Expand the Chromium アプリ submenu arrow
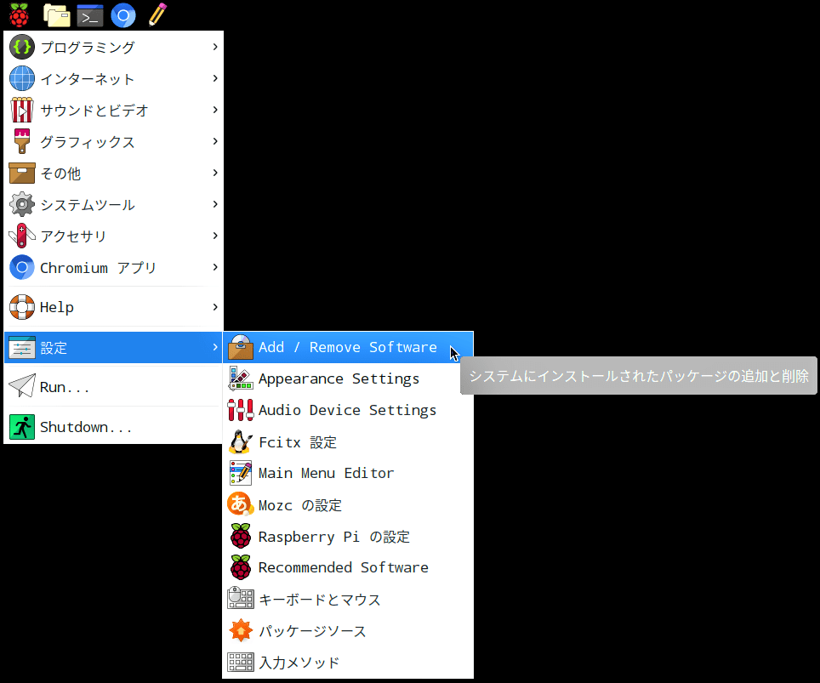Screen dimensions: 820x683 pyautogui.click(x=215, y=267)
